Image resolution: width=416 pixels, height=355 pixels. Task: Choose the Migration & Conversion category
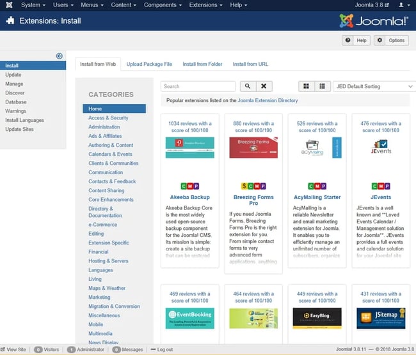114,306
